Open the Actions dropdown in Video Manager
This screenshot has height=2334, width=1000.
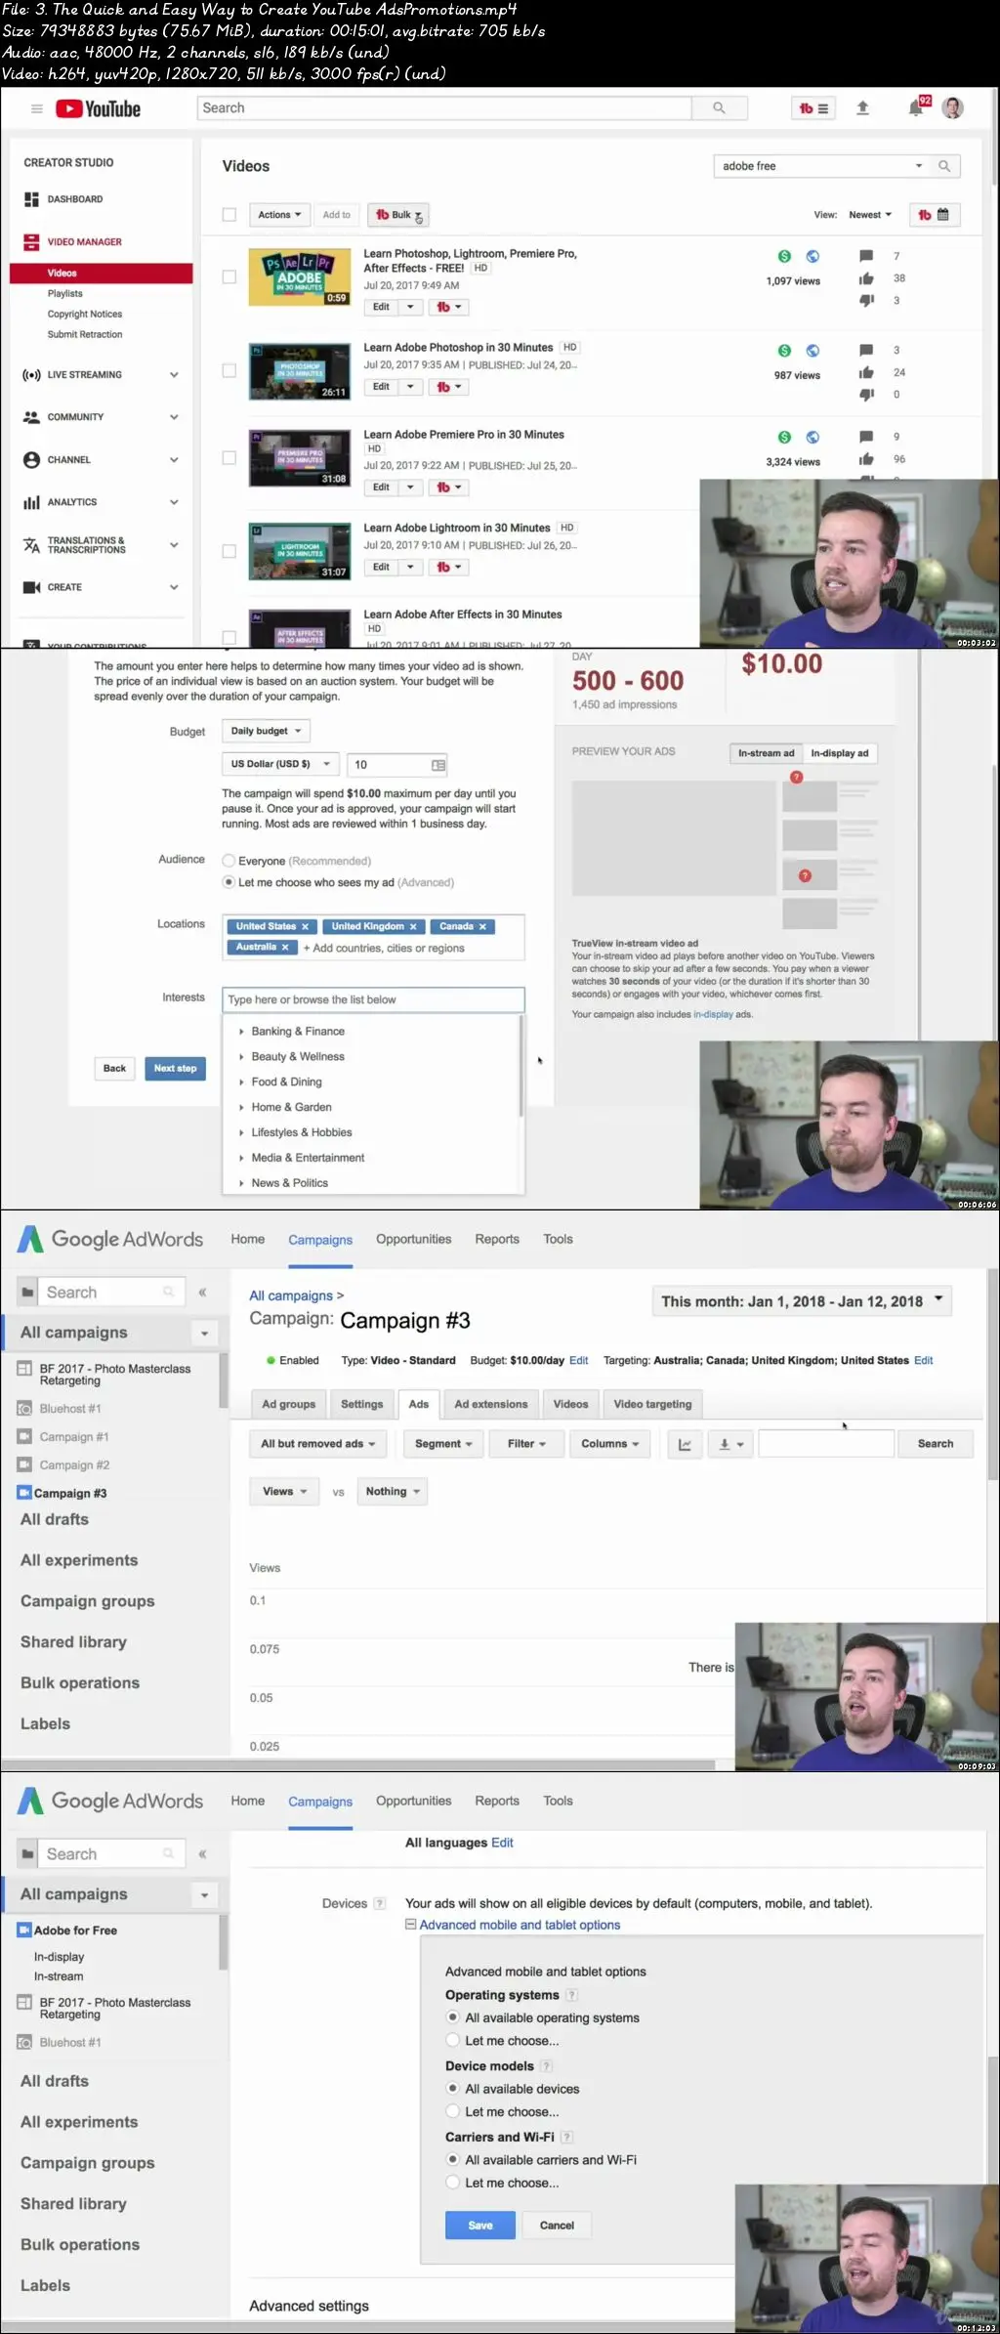[x=279, y=215]
